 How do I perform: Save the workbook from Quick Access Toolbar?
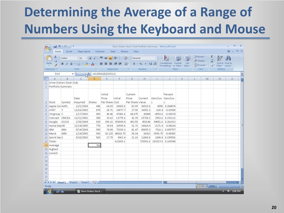click(55, 46)
